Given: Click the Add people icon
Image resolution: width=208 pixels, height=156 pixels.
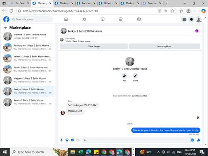Looking at the screenshot, I should pyautogui.click(x=124, y=76).
